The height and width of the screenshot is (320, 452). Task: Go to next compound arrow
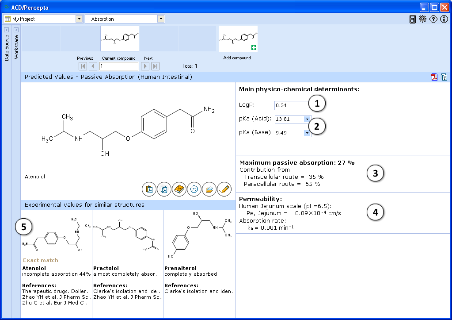click(145, 66)
